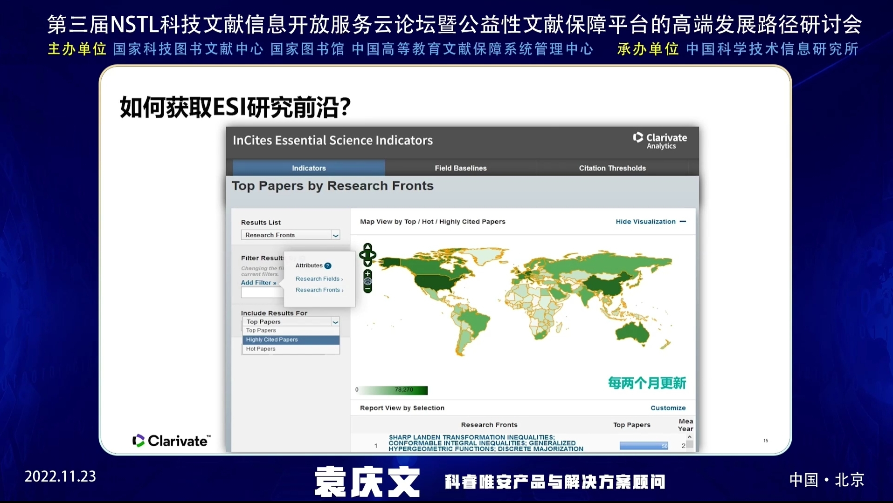Reset map to world view globe icon
Viewport: 893px width, 503px height.
(x=367, y=281)
